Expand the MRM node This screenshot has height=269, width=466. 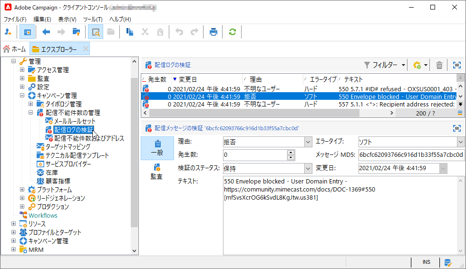14,250
